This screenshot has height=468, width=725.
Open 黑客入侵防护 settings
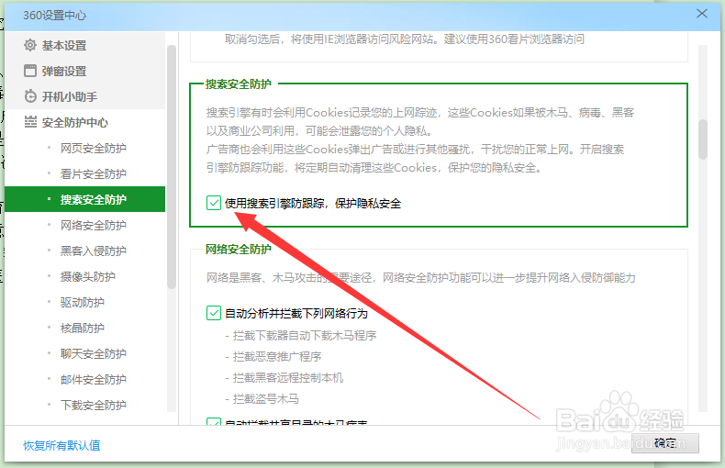[93, 251]
